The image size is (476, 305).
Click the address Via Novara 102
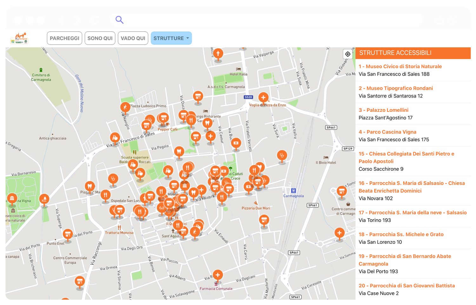(376, 199)
